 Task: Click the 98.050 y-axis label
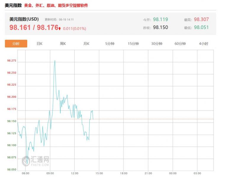(12, 170)
